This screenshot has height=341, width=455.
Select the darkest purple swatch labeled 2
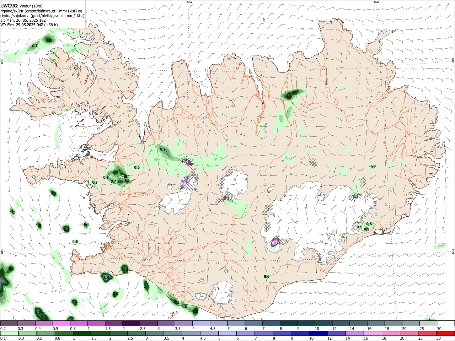(131, 324)
